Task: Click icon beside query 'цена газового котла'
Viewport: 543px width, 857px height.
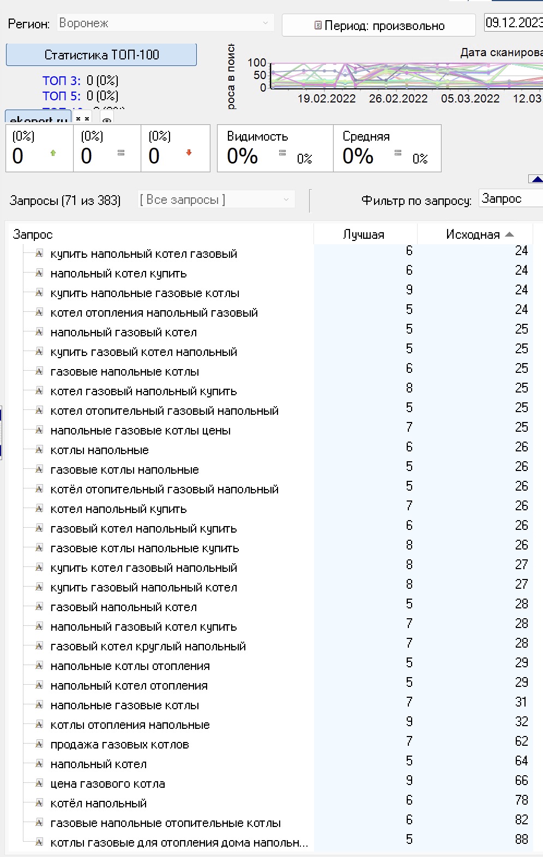Action: point(39,783)
